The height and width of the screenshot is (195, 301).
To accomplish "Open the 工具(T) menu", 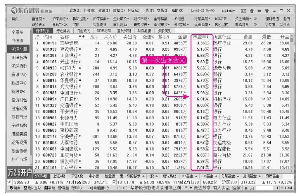I will [148, 11].
